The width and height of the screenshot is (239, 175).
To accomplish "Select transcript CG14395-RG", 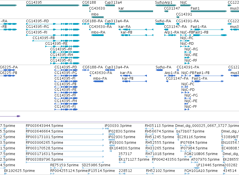I will pos(38,26).
